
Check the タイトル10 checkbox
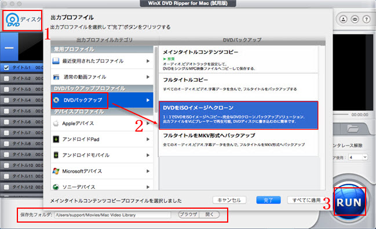[6, 165]
